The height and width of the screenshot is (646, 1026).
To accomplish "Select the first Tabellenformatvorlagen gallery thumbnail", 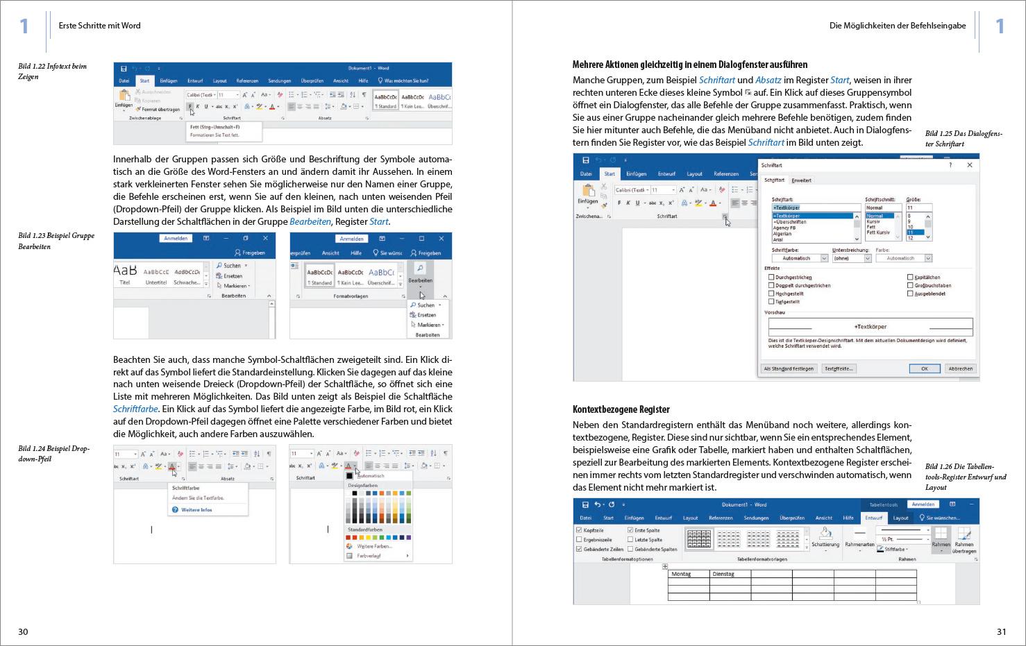I will pyautogui.click(x=700, y=538).
